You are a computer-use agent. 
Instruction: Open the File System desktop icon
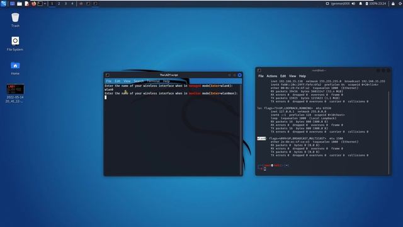(15, 44)
